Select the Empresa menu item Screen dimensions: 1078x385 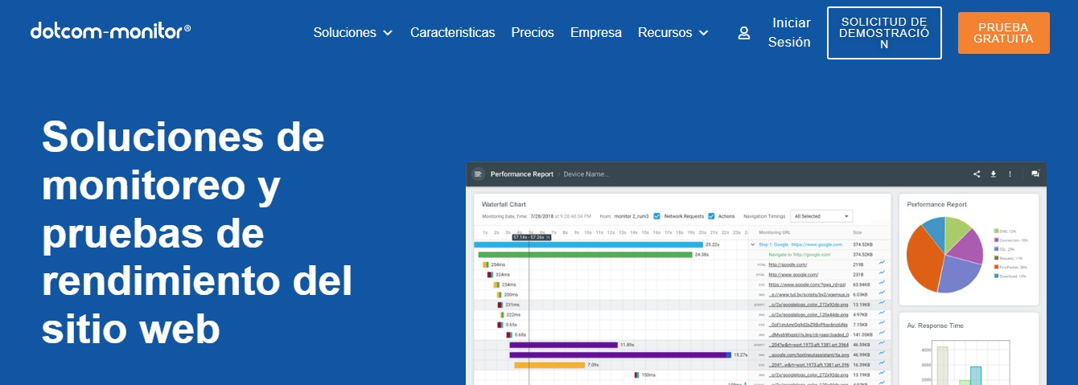click(595, 33)
